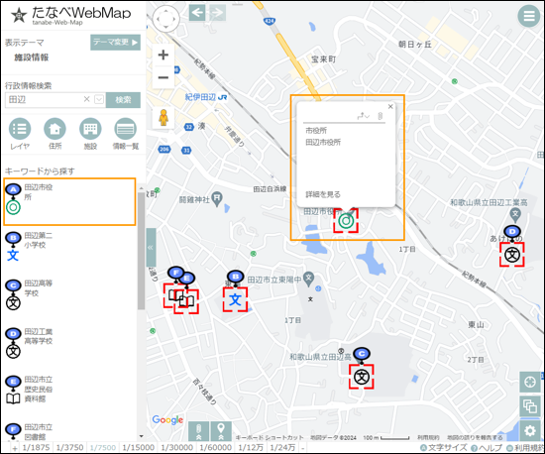Image resolution: width=545 pixels, height=454 pixels.
Task: Click the map pan compass control
Action: tap(166, 19)
